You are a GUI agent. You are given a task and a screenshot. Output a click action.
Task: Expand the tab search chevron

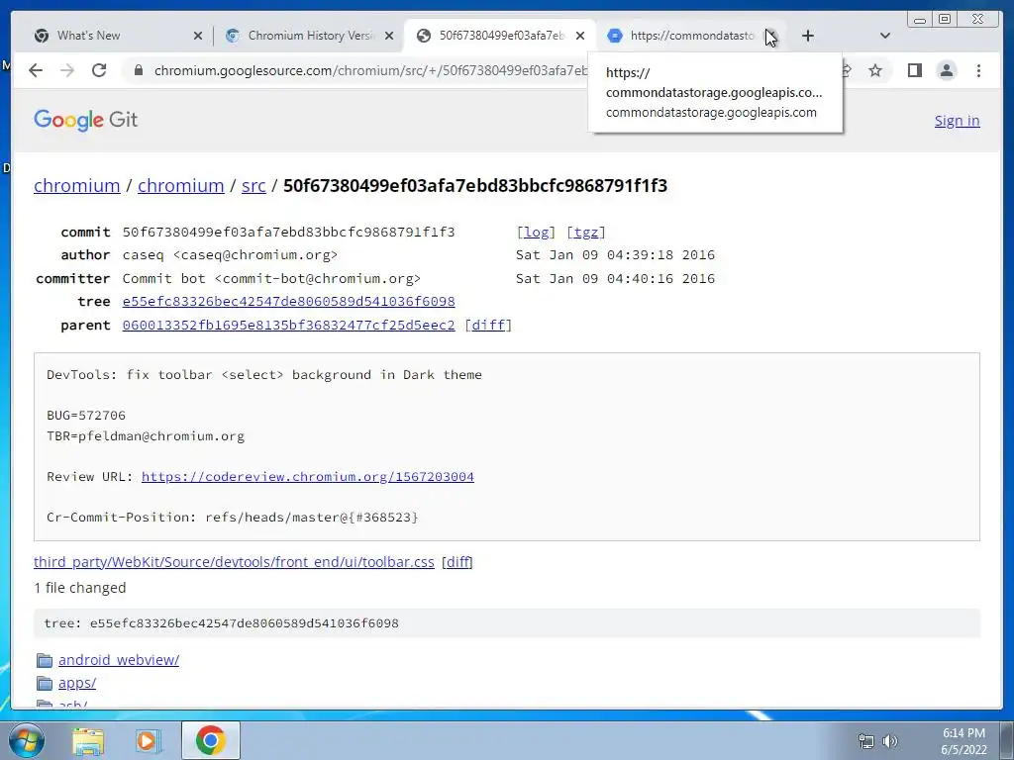pos(885,36)
